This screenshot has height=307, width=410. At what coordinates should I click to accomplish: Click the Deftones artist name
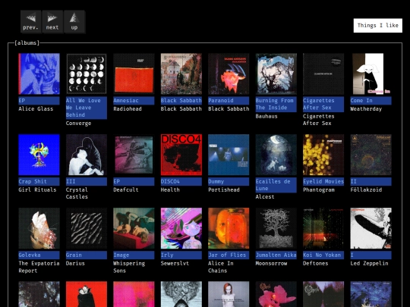315,263
